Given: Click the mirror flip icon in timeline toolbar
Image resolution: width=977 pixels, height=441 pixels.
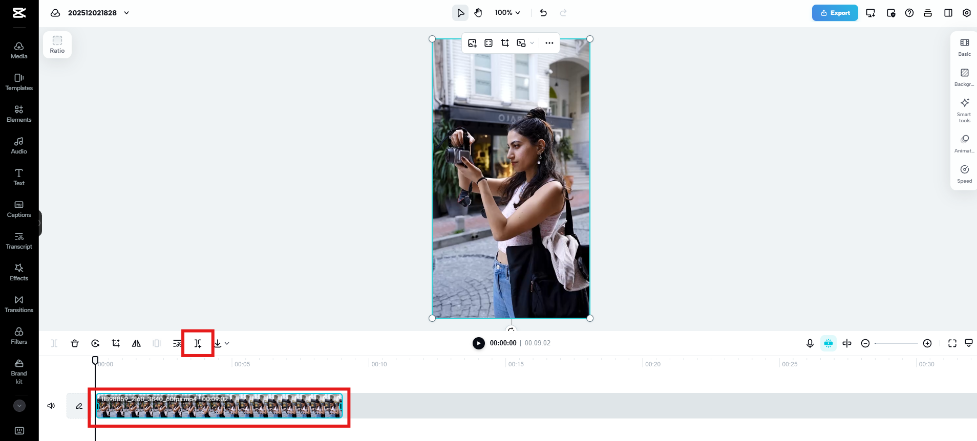Looking at the screenshot, I should pos(136,343).
